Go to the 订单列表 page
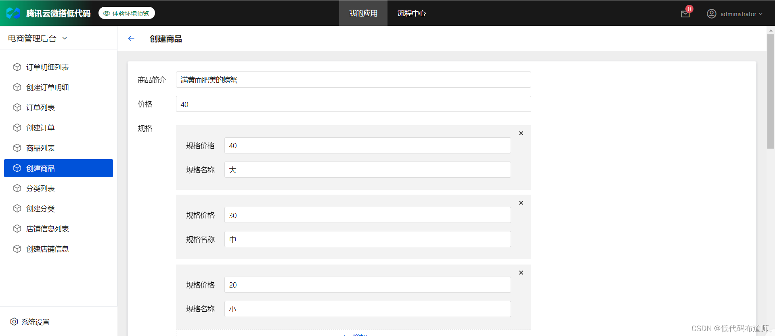Viewport: 775px width, 336px height. (x=59, y=107)
